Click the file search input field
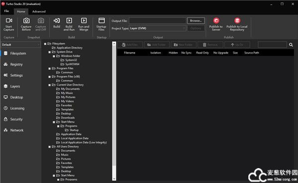Screen dimensions: 298x183 pyautogui.click(x=272, y=45)
